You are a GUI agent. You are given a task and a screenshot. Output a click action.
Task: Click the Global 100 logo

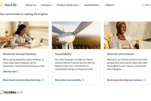11,93
